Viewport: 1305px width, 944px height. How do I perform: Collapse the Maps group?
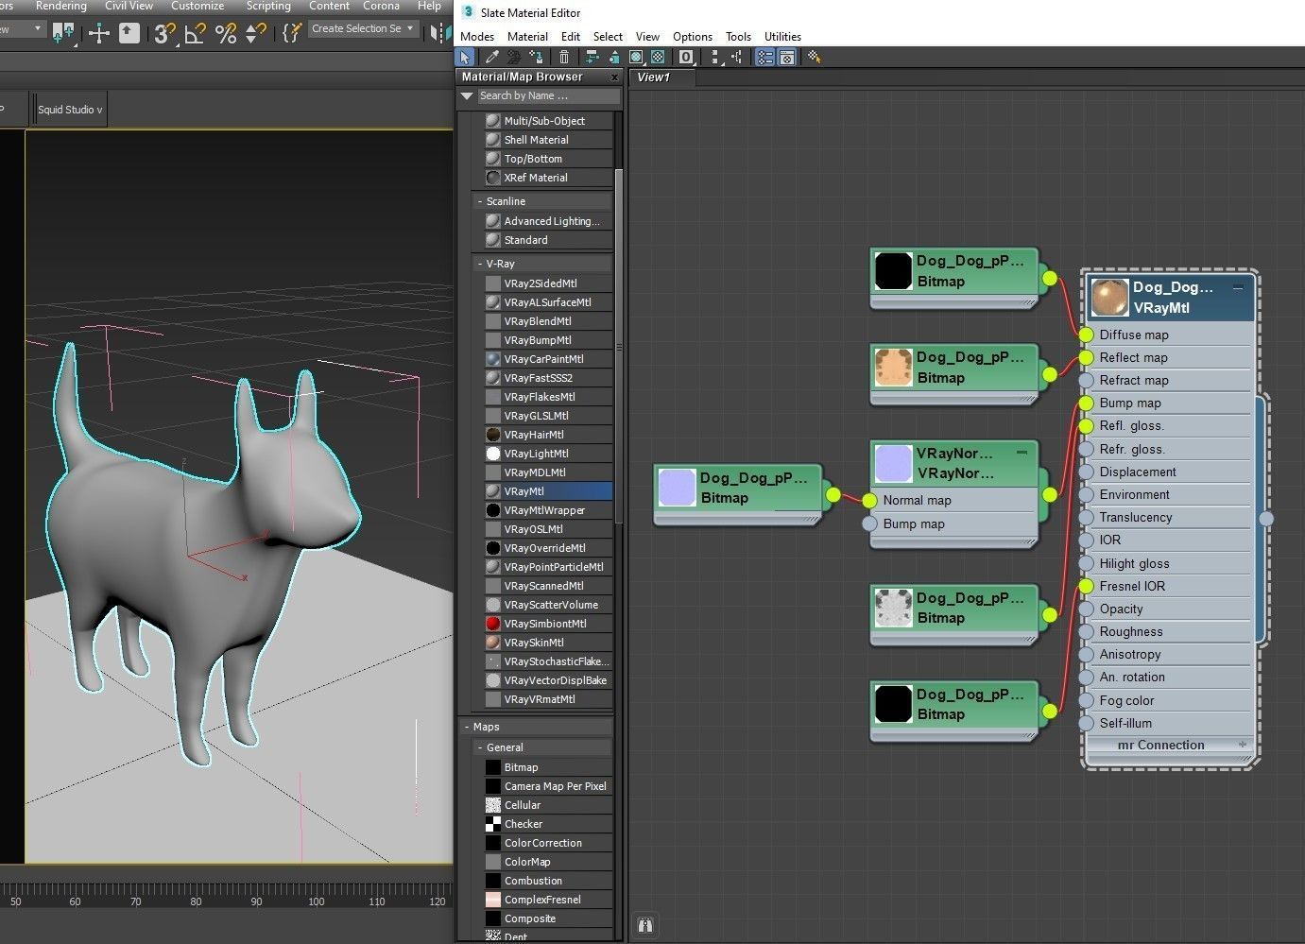(x=467, y=727)
